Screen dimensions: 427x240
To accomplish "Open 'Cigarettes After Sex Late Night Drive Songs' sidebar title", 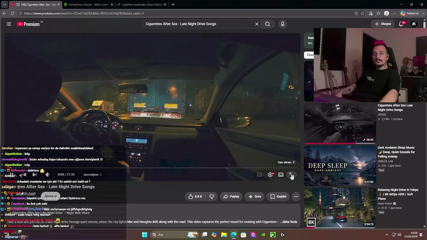I will point(395,108).
